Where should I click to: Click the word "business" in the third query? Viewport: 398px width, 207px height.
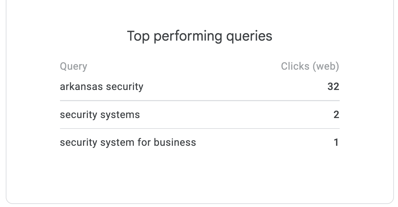pos(175,142)
